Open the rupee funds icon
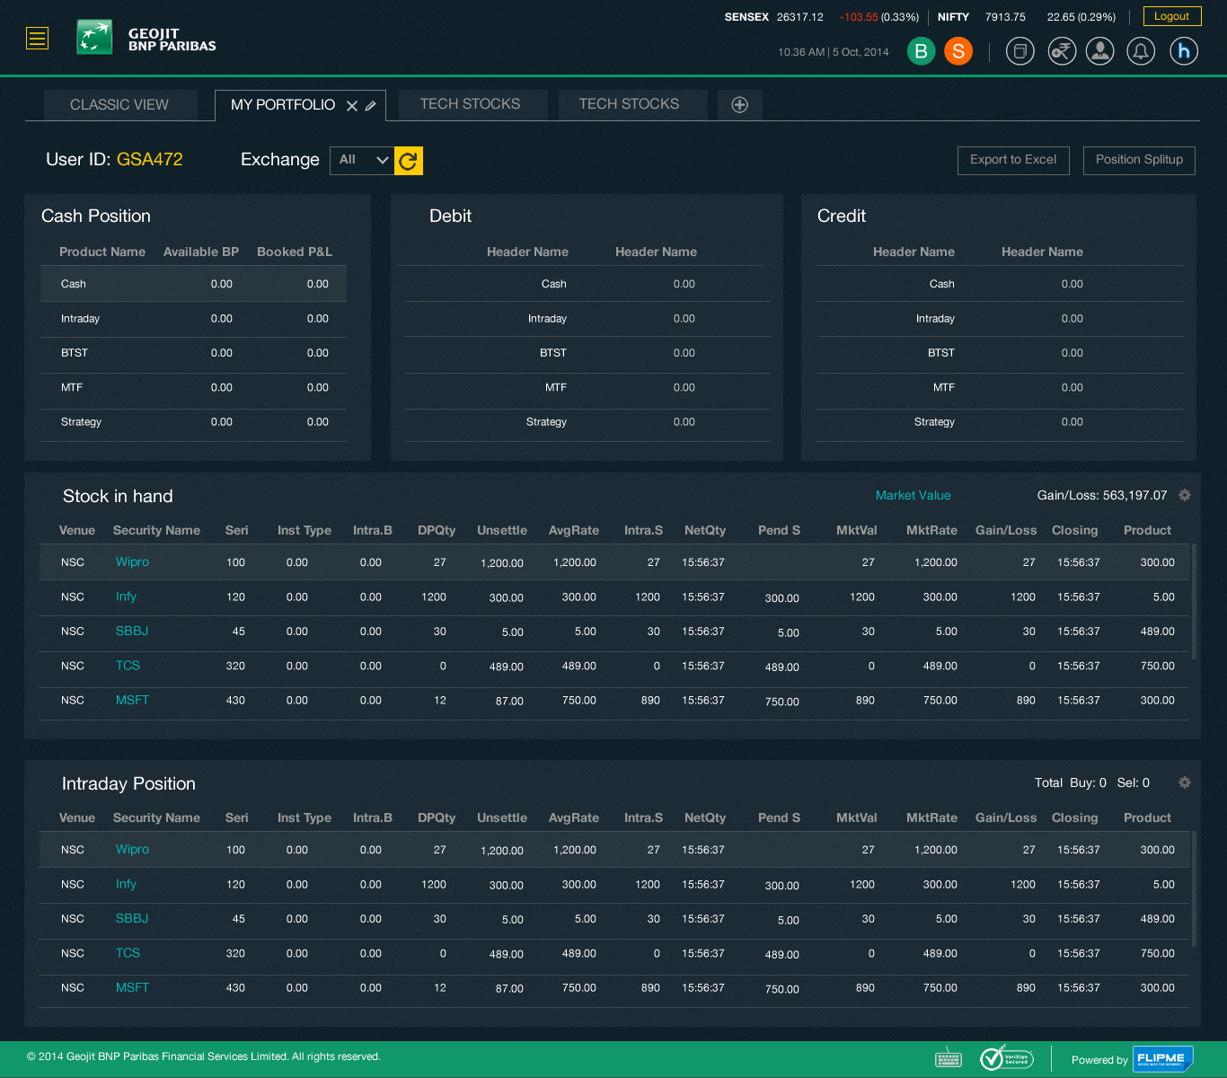The height and width of the screenshot is (1078, 1227). [1062, 51]
